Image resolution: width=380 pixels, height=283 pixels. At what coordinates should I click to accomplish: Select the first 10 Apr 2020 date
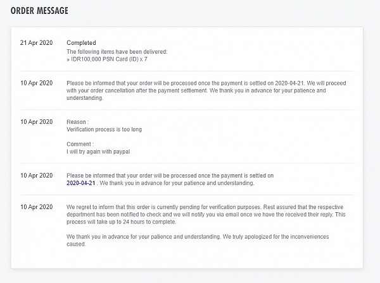tap(36, 83)
